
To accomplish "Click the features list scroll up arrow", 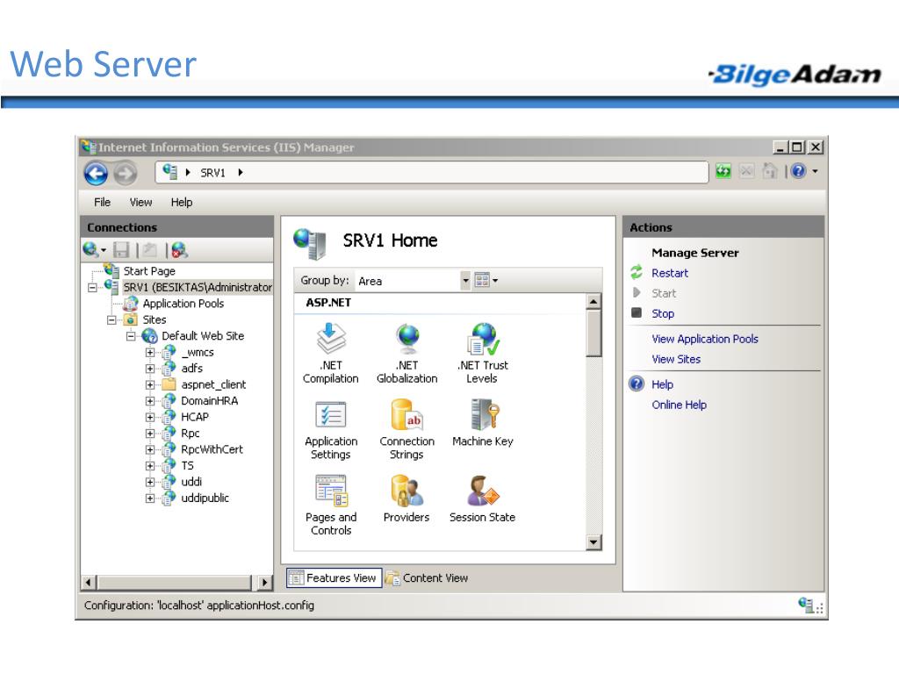I will coord(593,302).
